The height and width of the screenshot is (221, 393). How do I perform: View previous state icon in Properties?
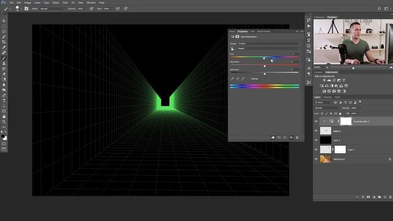(279, 138)
